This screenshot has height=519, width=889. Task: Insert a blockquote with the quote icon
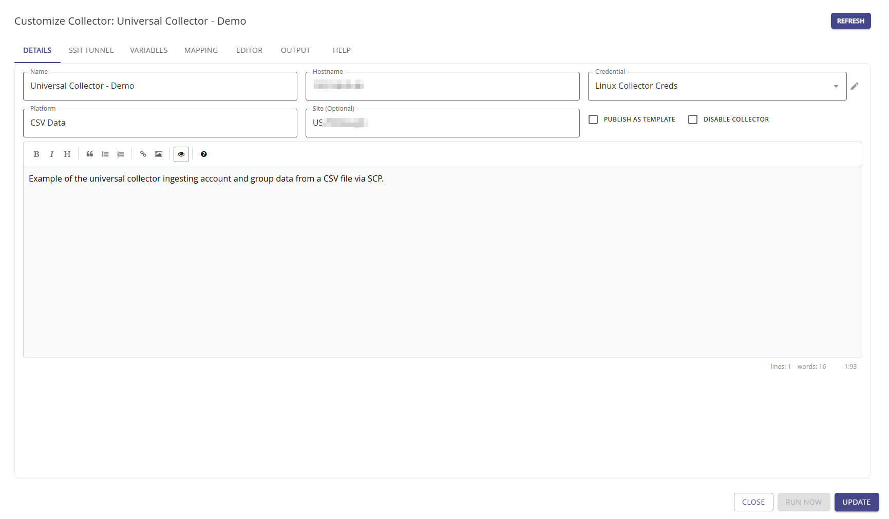coord(90,154)
